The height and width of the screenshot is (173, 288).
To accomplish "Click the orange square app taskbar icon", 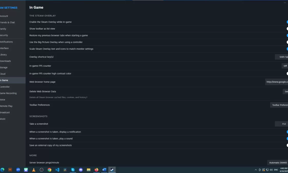I will pyautogui.click(x=10, y=170).
